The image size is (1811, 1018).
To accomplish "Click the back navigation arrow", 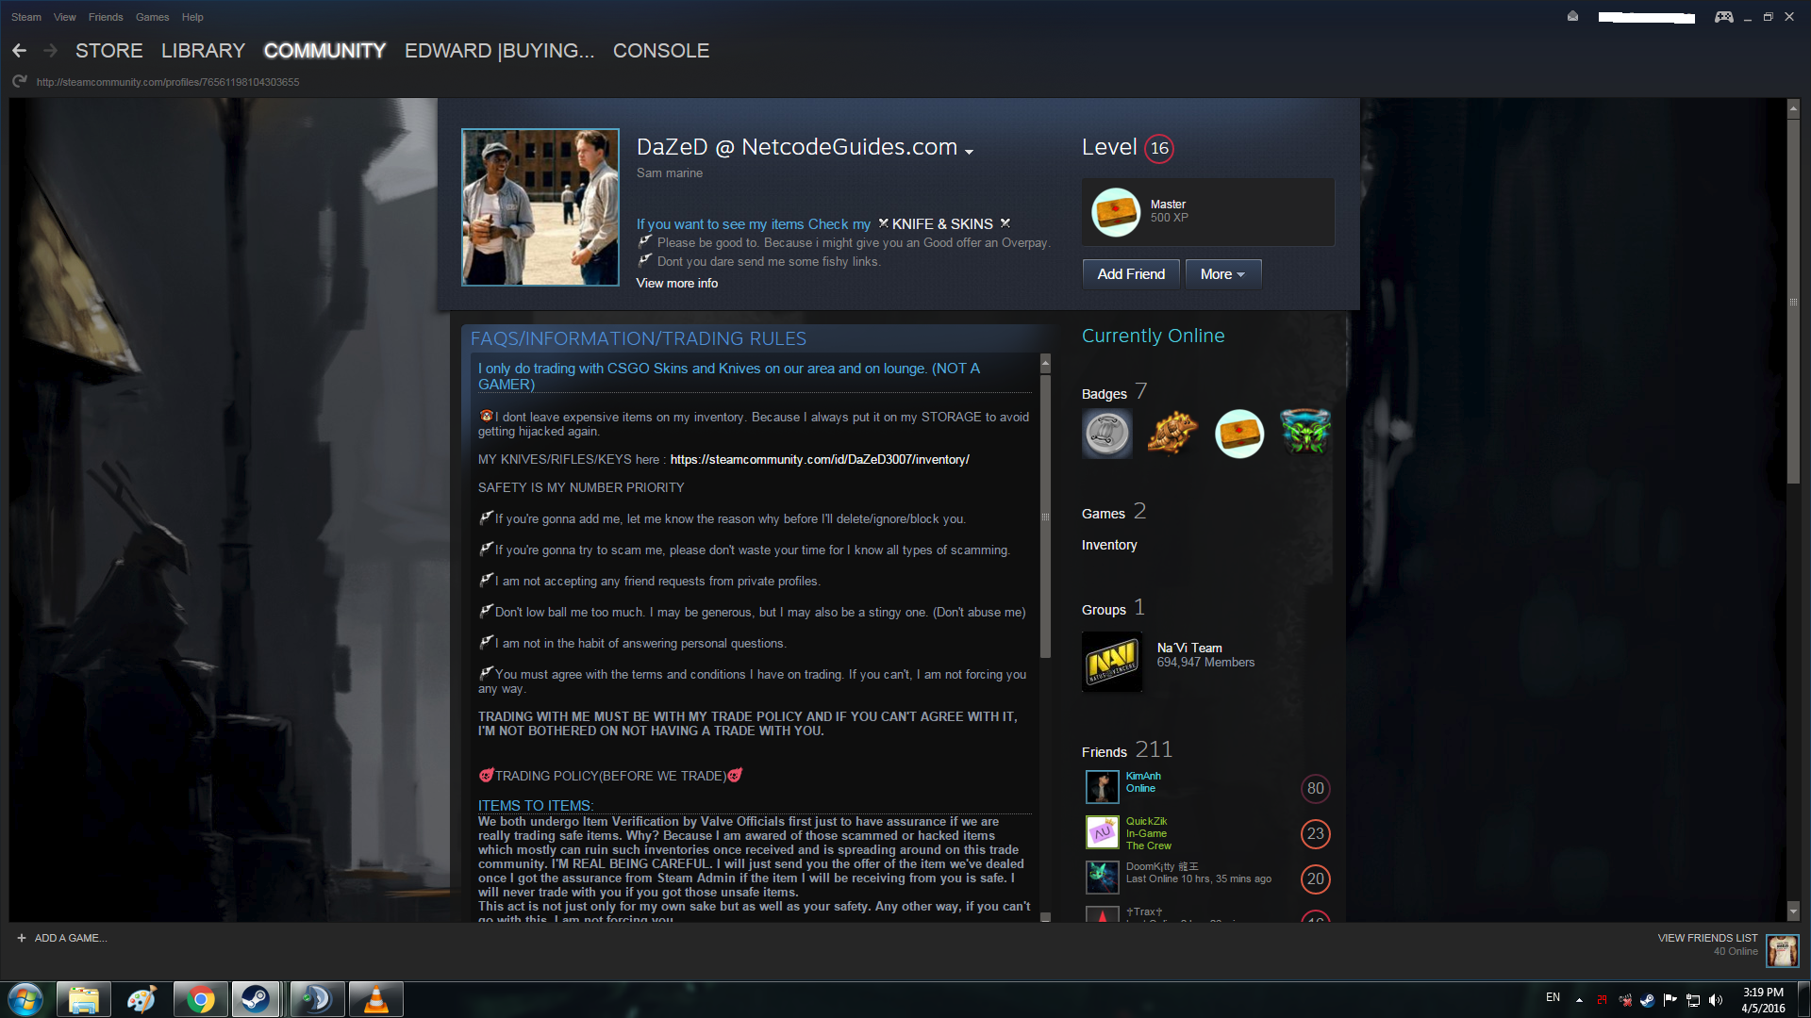I will [x=19, y=51].
